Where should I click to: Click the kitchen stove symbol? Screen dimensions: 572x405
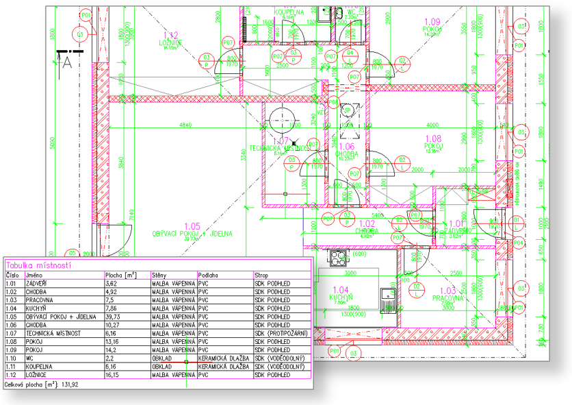337,258
